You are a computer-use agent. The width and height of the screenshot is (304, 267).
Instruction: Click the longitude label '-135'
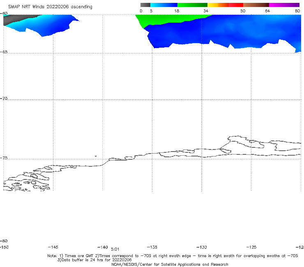coord(152,247)
